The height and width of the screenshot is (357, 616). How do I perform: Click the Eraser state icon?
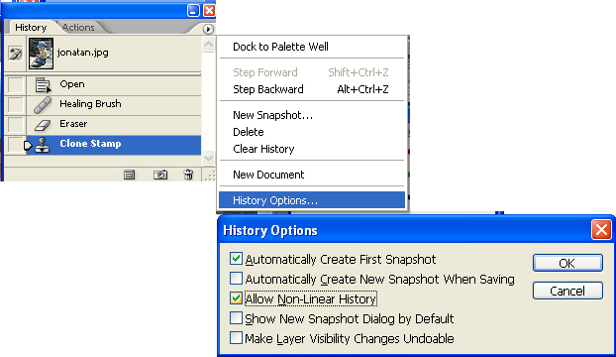tap(43, 125)
